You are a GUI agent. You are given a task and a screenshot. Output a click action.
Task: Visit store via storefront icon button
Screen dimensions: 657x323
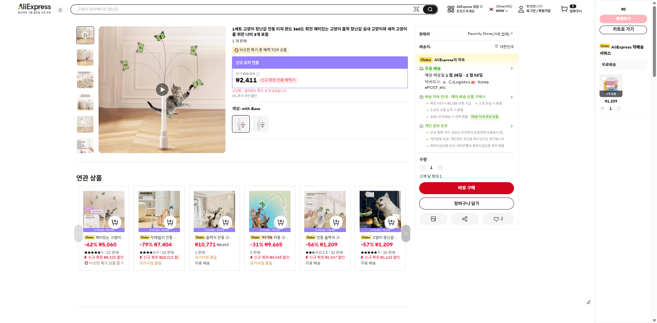pyautogui.click(x=433, y=219)
